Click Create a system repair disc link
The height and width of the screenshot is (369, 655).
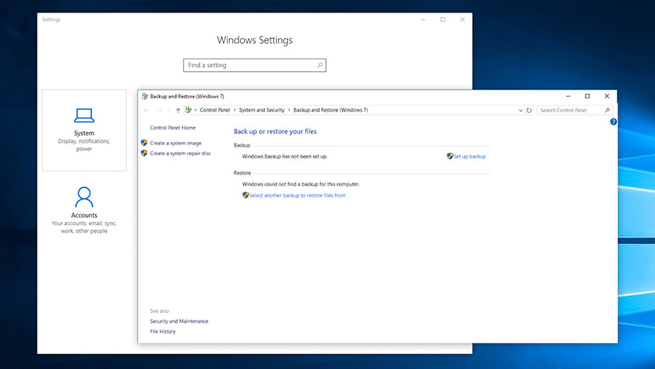[x=180, y=154]
